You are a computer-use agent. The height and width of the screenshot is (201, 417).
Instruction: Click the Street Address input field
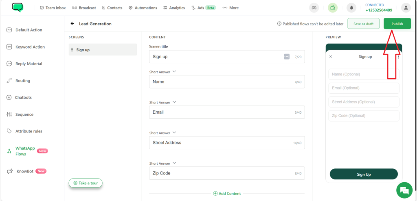(227, 143)
